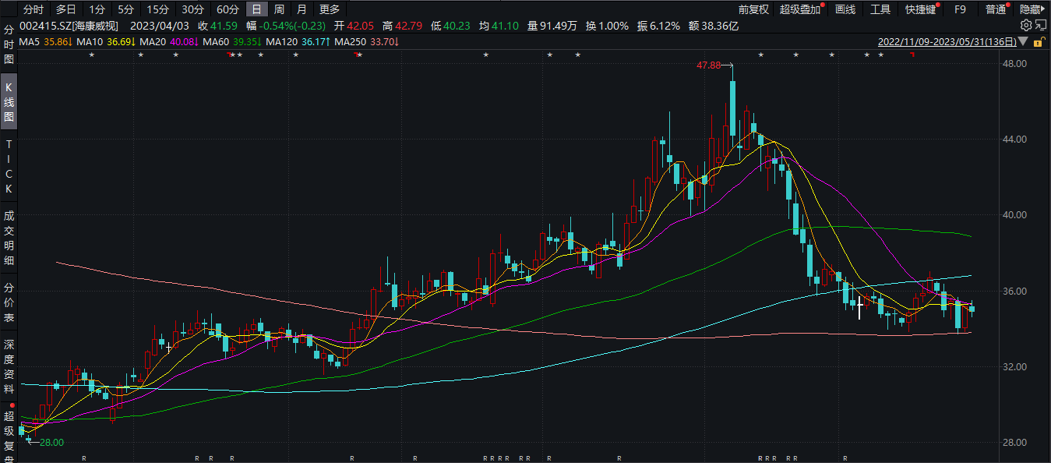Image resolution: width=1051 pixels, height=463 pixels.
Task: Click the 47.88 high price label
Action: coord(710,65)
